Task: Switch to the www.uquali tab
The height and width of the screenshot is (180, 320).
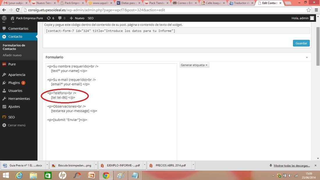Action: click(x=100, y=3)
